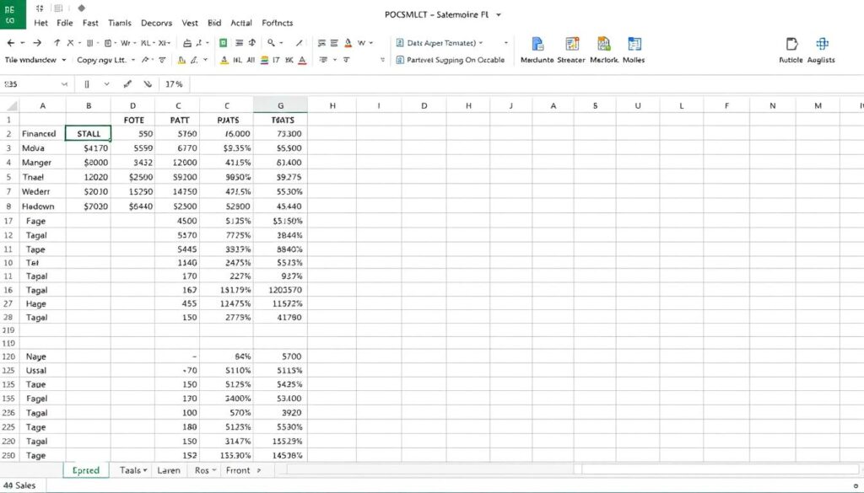864x493 pixels.
Task: Click the list icon in the title bar
Action: click(x=57, y=8)
